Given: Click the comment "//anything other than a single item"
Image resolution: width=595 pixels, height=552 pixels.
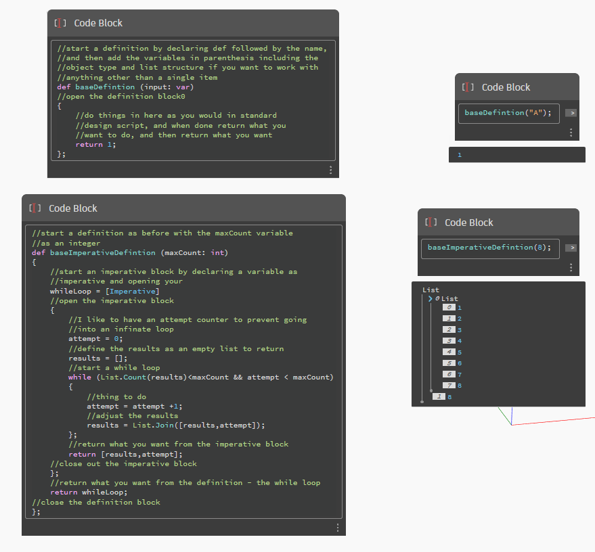Looking at the screenshot, I should 137,77.
